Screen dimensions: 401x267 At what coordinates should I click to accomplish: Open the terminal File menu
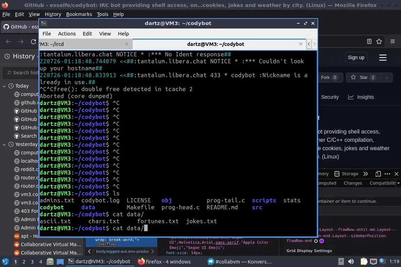pos(47,34)
